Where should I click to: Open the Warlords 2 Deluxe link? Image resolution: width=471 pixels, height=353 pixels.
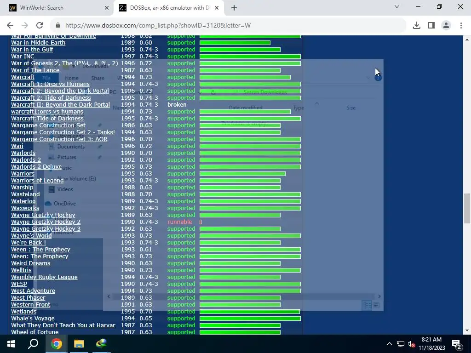pos(36,167)
